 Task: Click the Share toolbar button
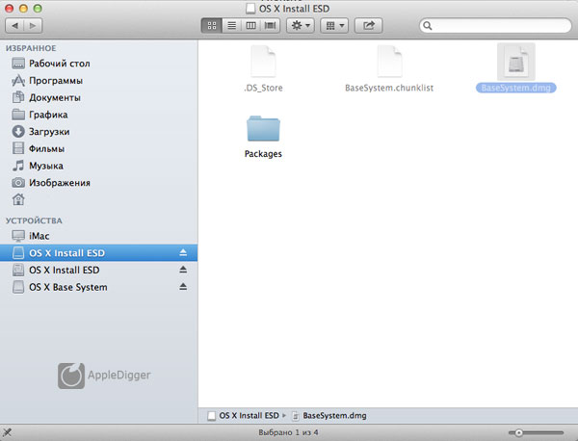click(369, 26)
